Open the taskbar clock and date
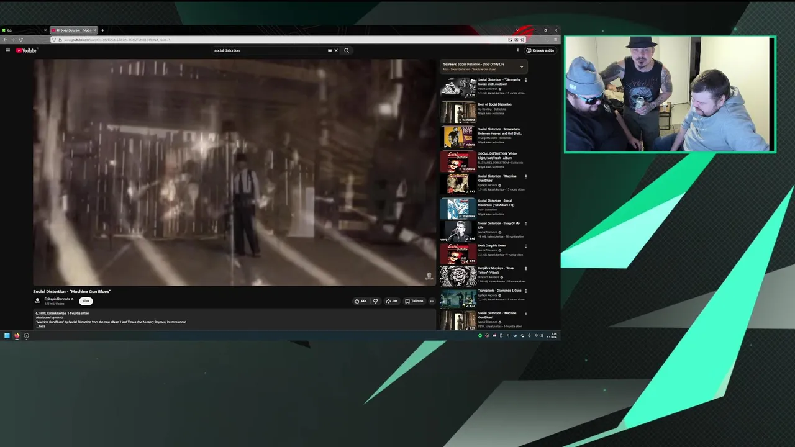Image resolution: width=795 pixels, height=447 pixels. point(552,336)
